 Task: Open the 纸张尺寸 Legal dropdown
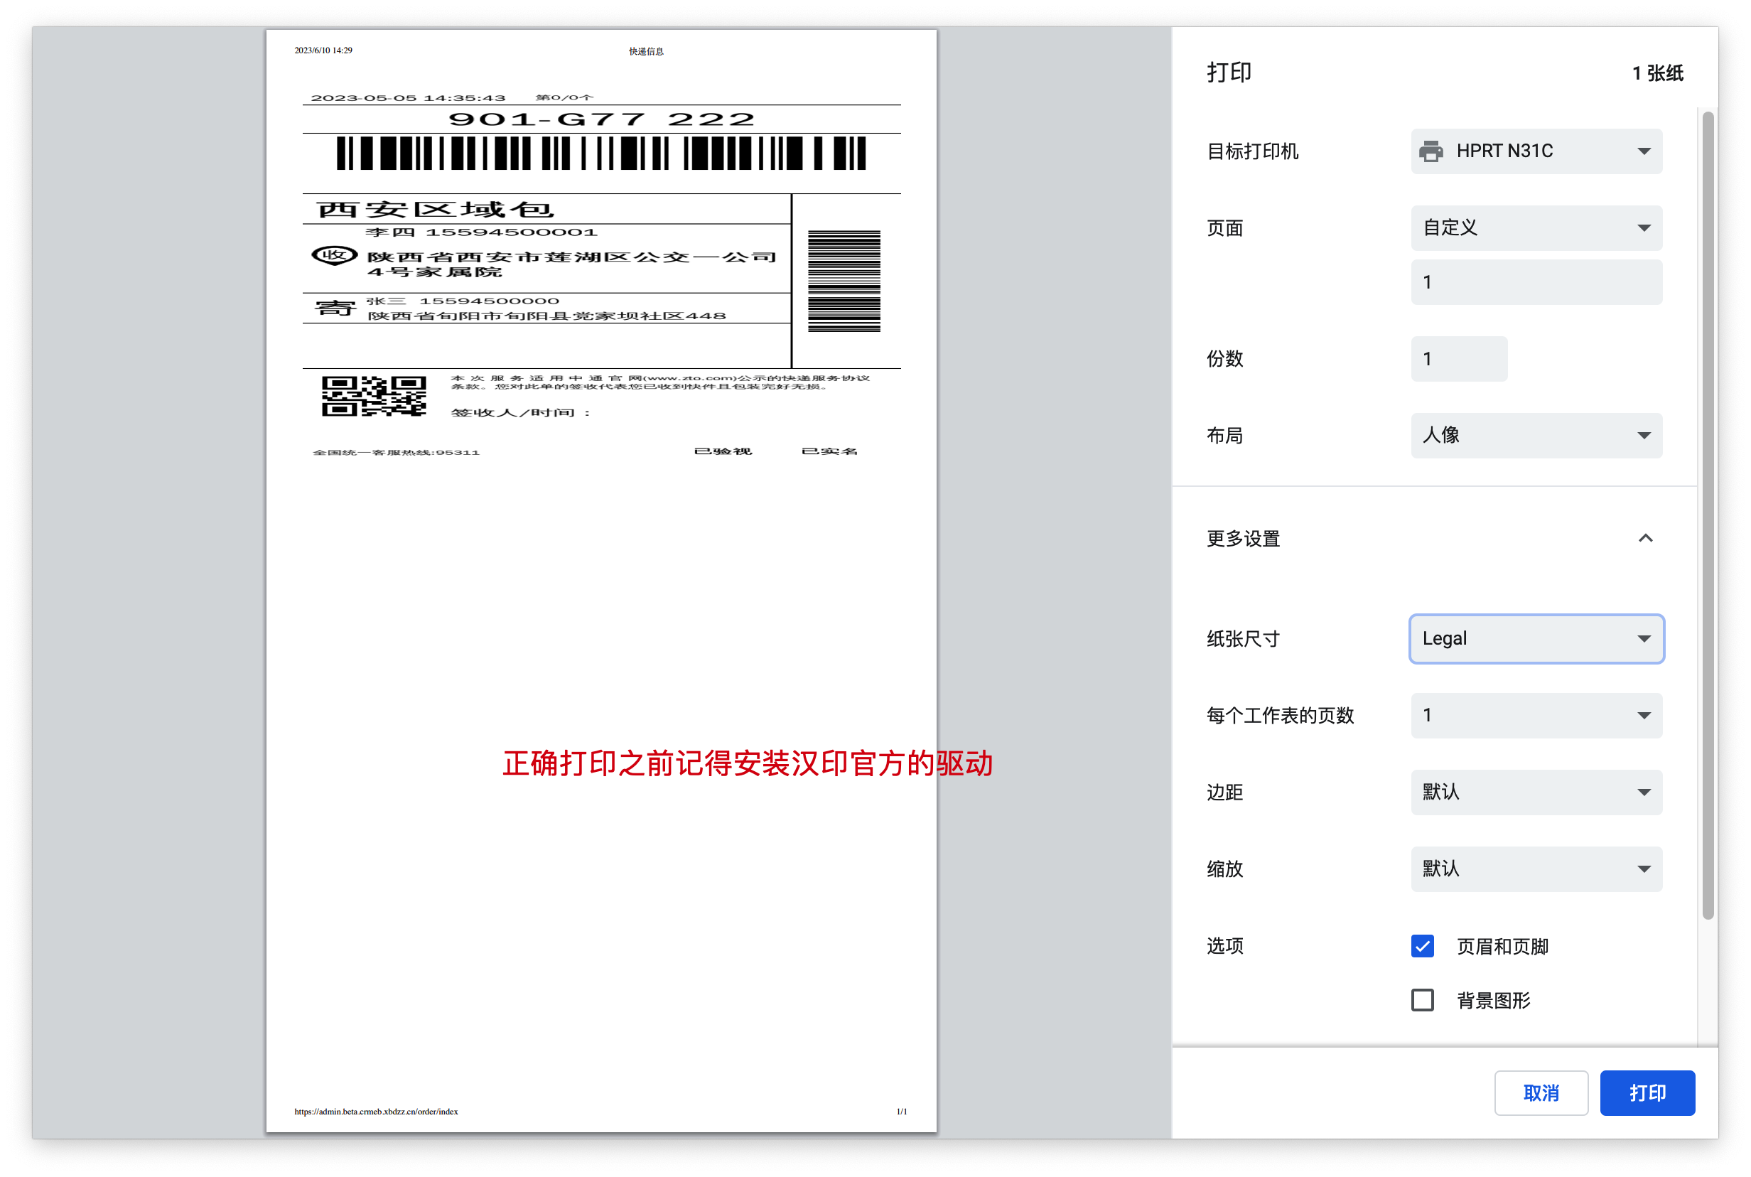pyautogui.click(x=1536, y=639)
